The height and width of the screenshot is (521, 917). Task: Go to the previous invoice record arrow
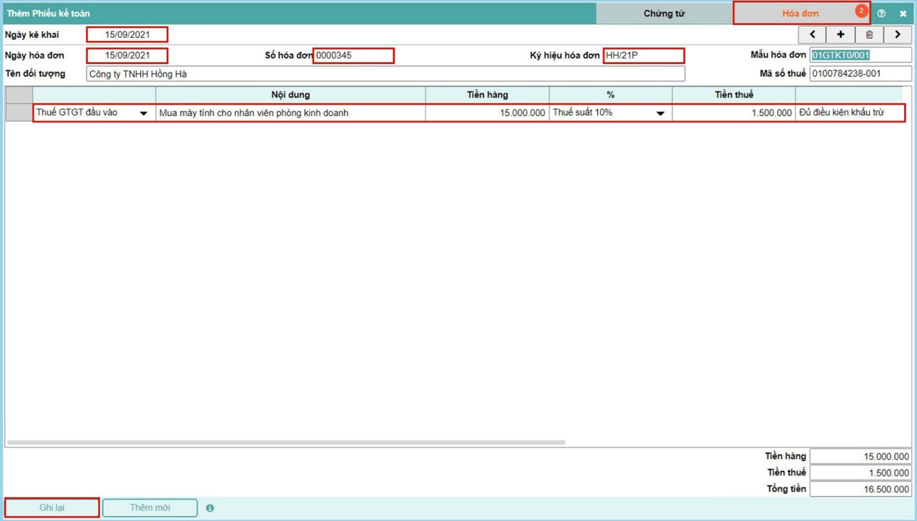(x=812, y=35)
